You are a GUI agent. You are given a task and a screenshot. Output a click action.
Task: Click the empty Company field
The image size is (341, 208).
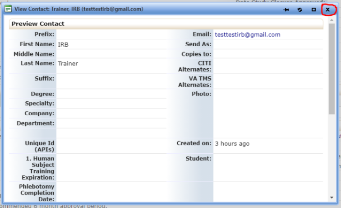111,113
